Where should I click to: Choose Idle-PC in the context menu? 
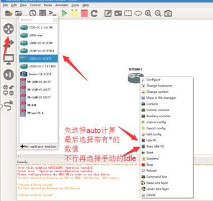coord(167,140)
